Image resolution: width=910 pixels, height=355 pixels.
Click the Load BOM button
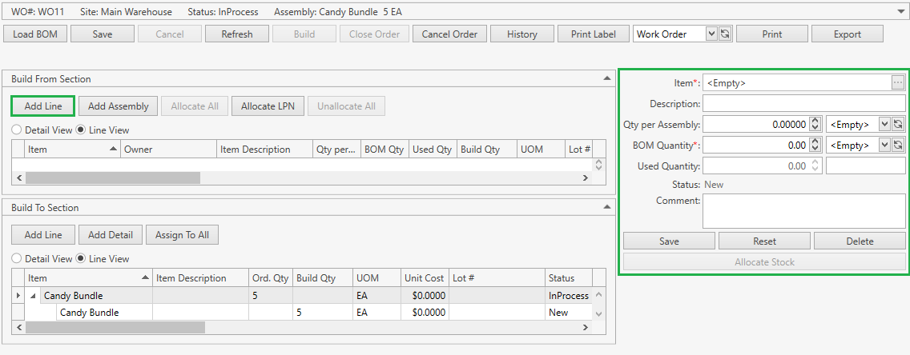click(x=34, y=34)
